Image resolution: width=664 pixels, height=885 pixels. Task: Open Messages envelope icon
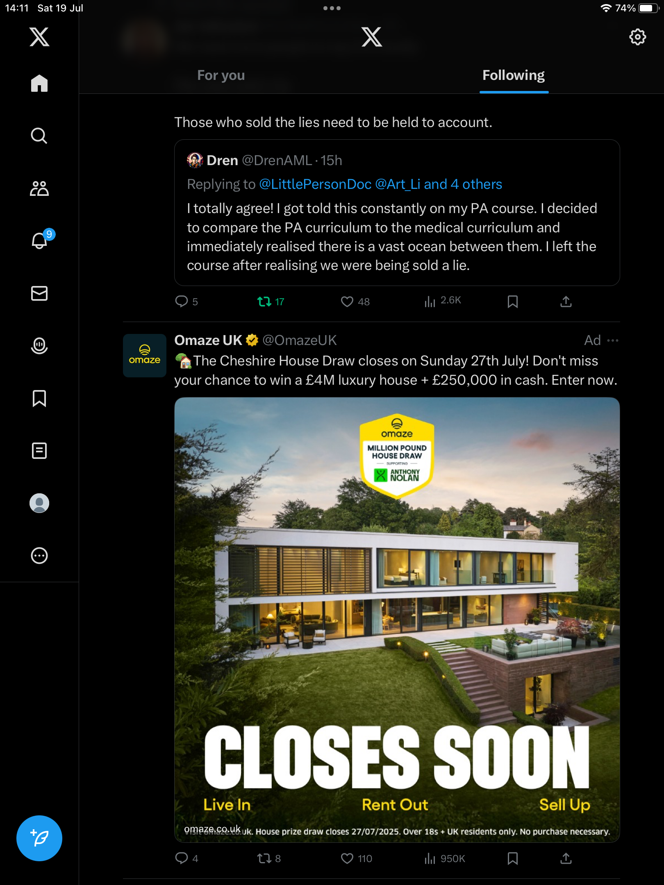(x=39, y=293)
